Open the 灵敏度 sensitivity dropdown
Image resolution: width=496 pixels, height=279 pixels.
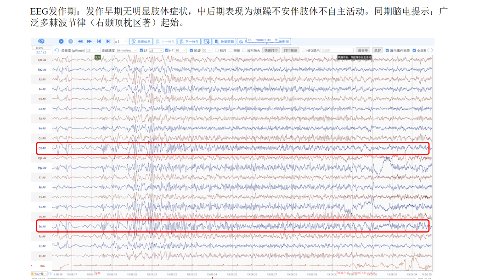point(93,50)
